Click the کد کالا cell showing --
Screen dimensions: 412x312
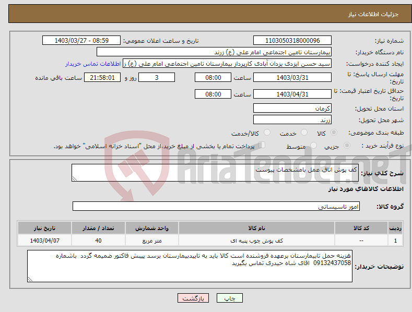point(361,241)
